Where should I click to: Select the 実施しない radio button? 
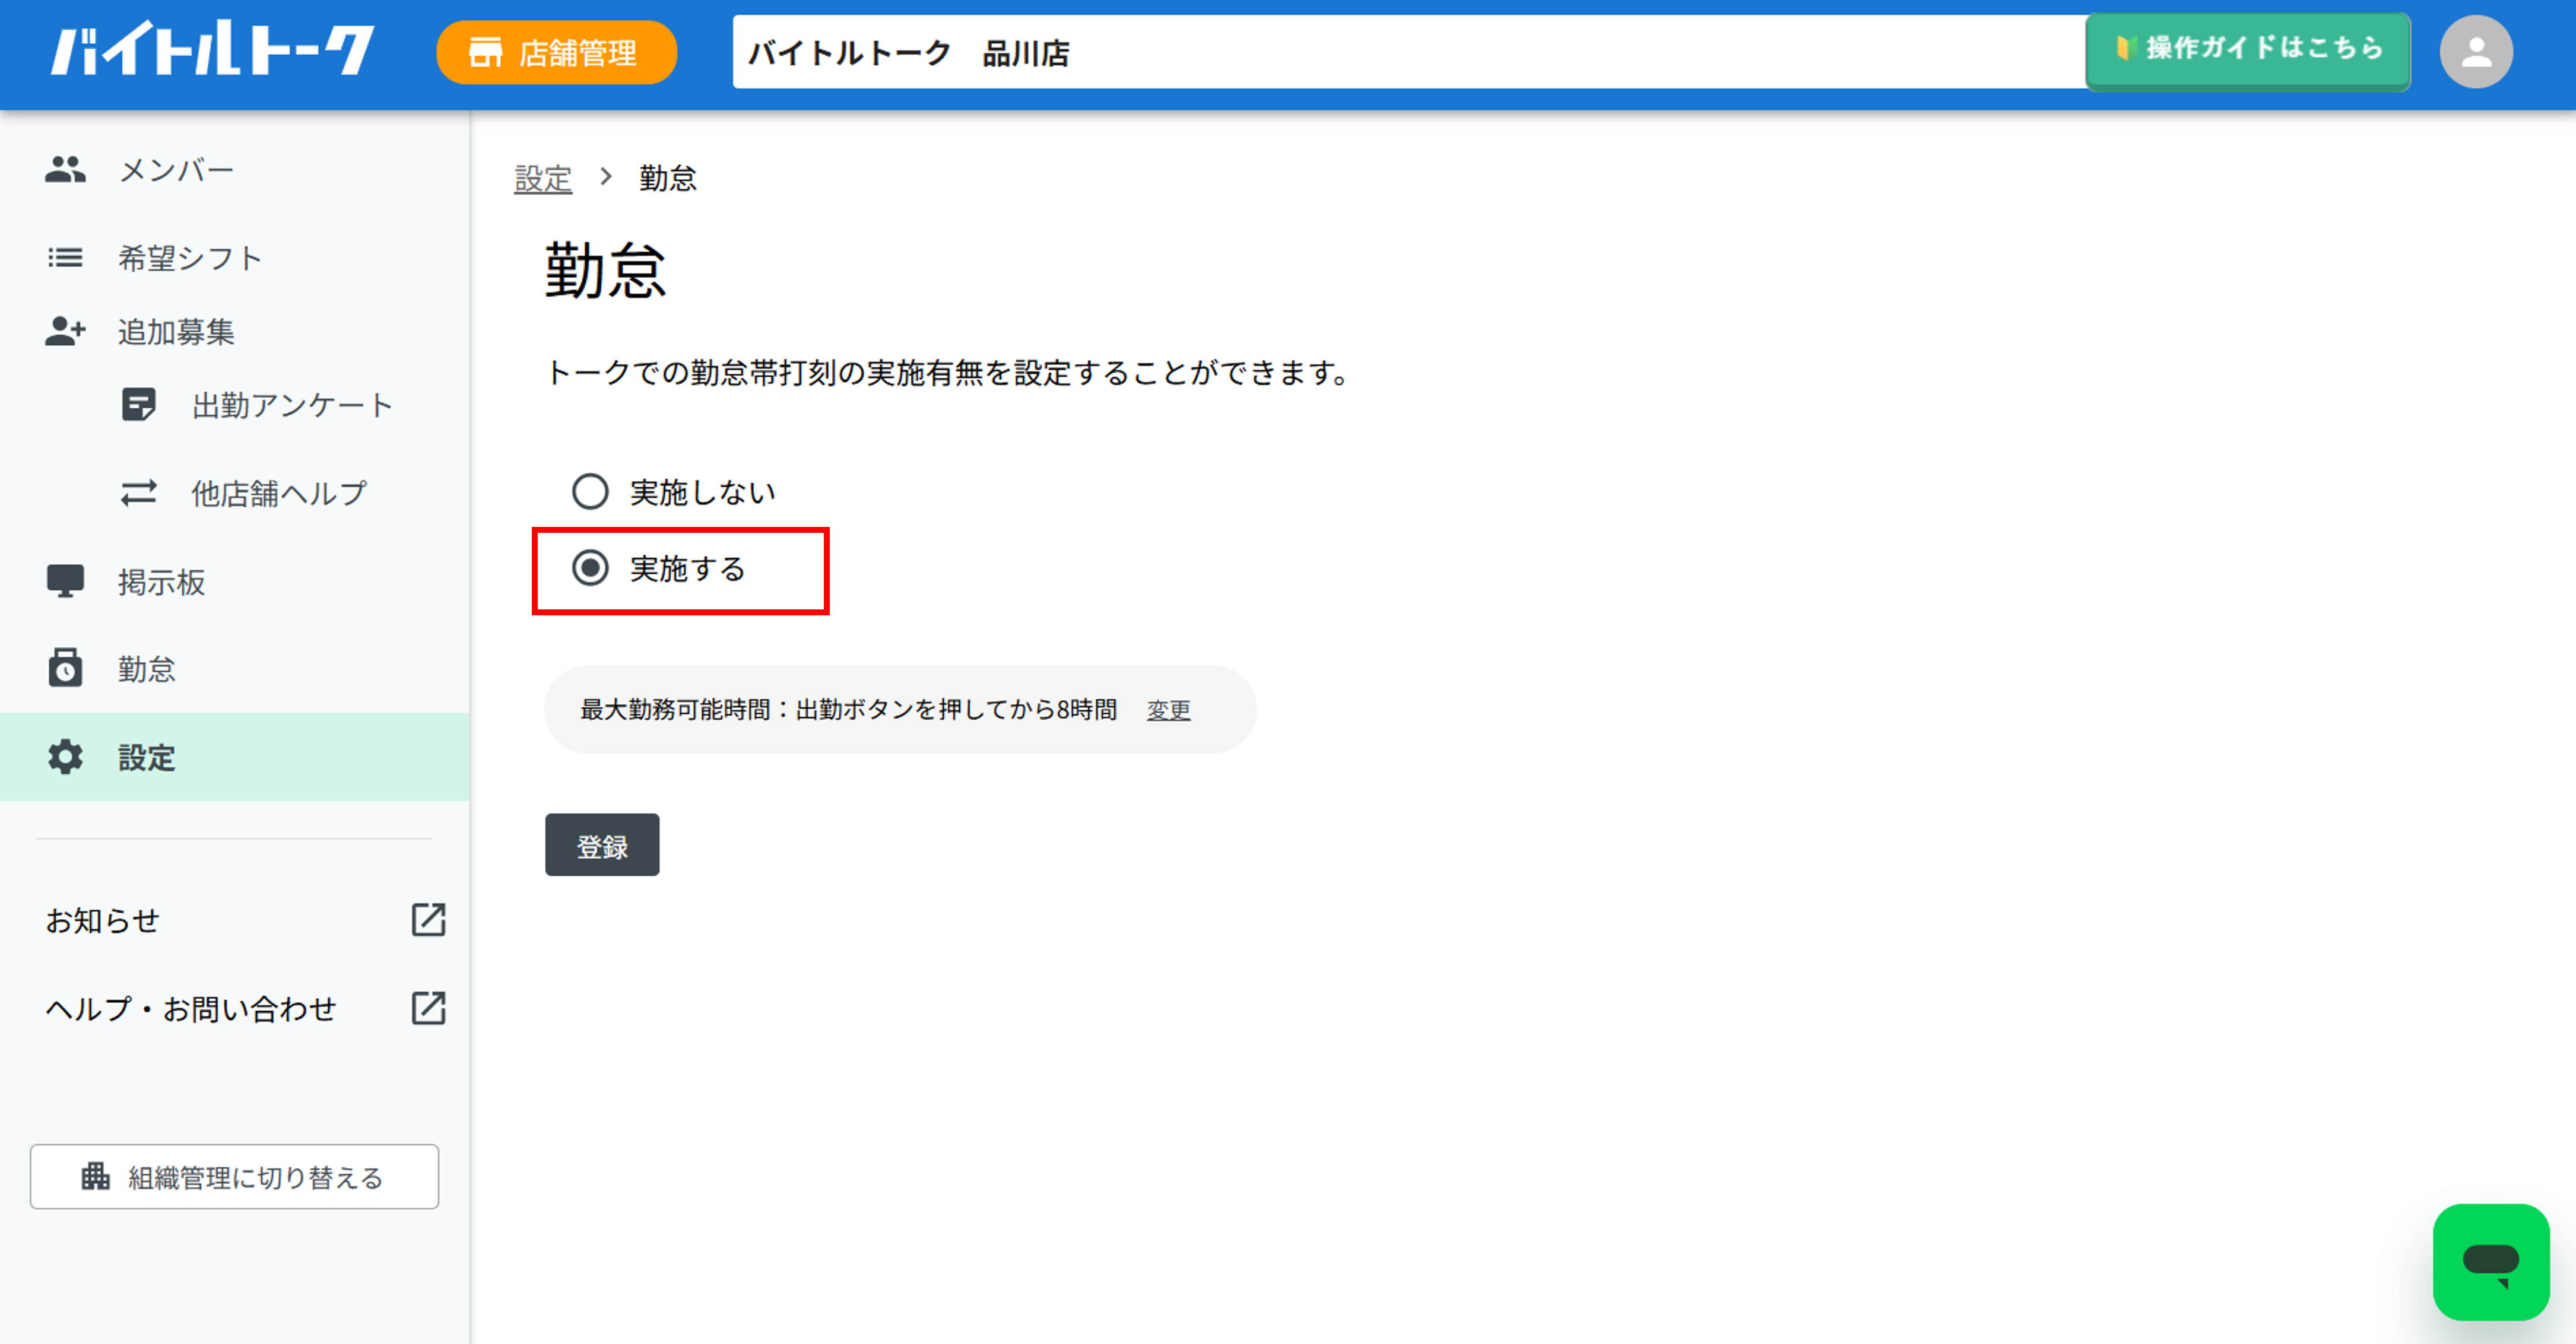click(590, 492)
